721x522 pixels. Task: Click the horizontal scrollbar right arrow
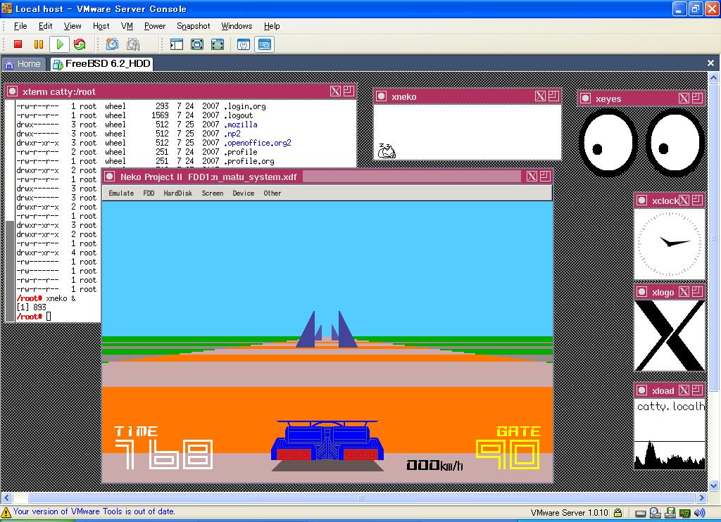pos(701,497)
